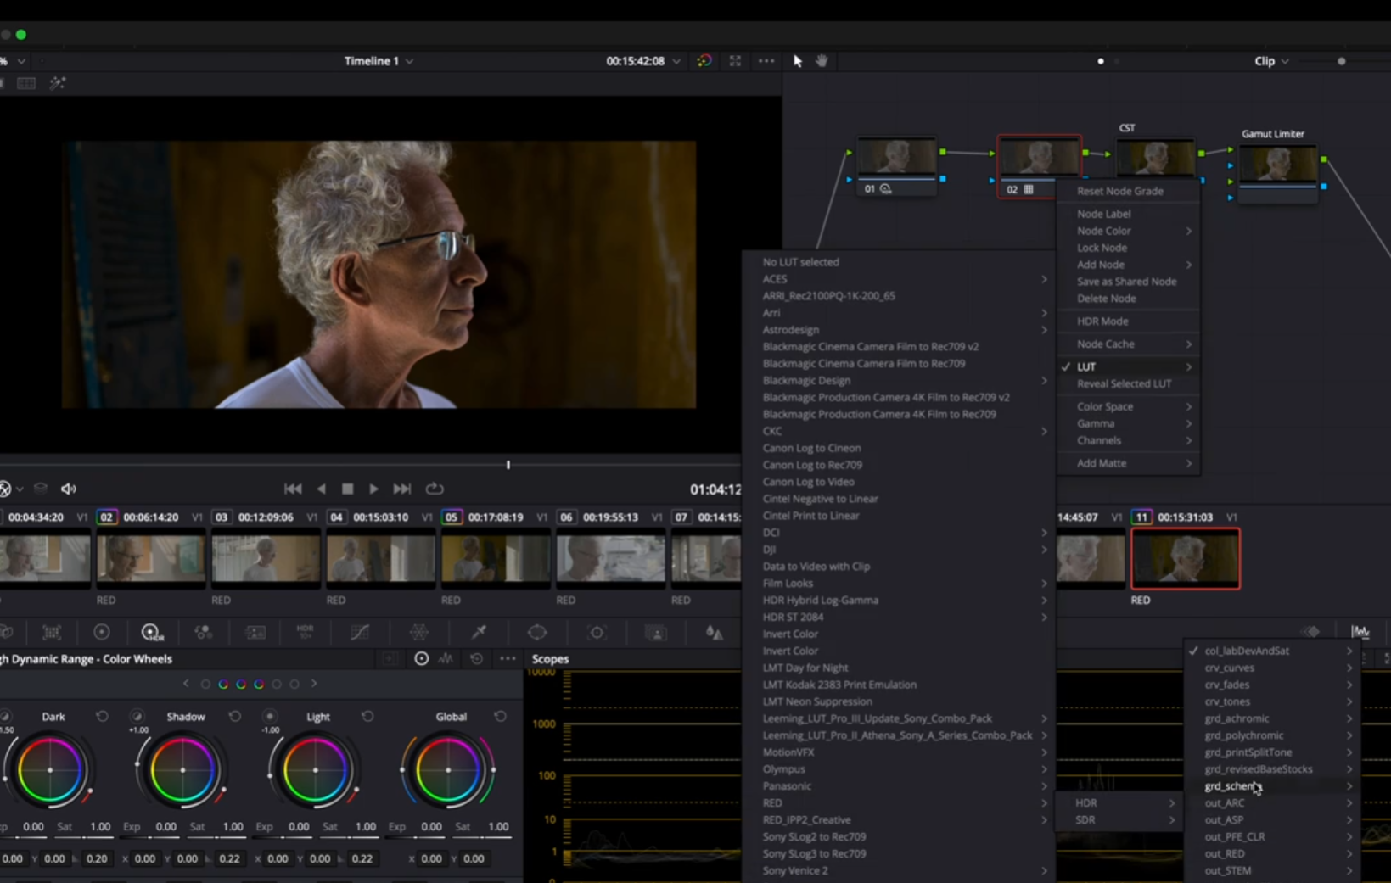Select the arrow pointer tool
This screenshot has height=883, width=1391.
coord(797,61)
